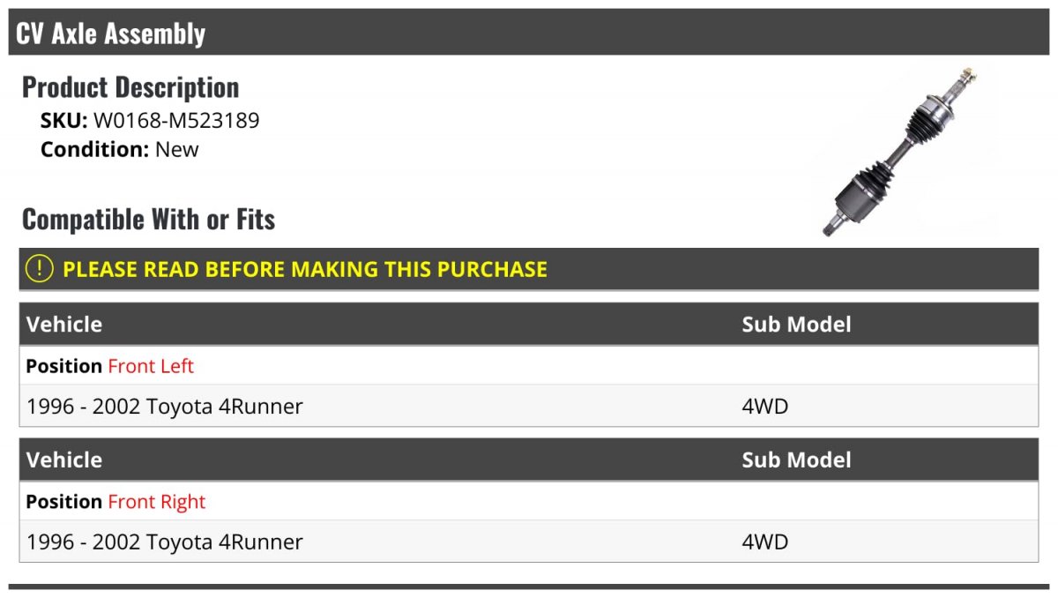Click the "Compatible With or Fits" heading

point(148,219)
